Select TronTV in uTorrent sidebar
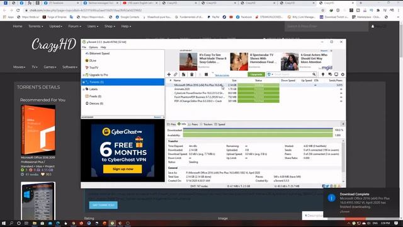The image size is (403, 227). click(94, 67)
